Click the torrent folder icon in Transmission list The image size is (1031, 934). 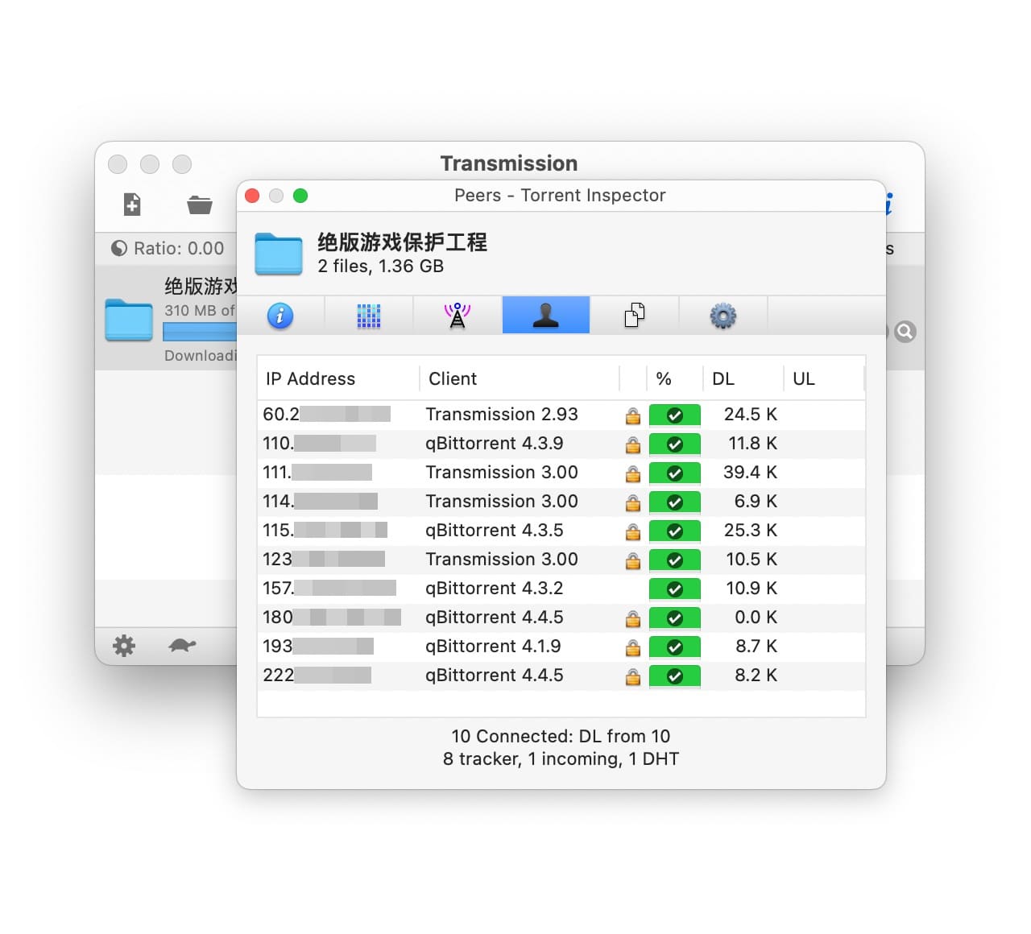129,320
